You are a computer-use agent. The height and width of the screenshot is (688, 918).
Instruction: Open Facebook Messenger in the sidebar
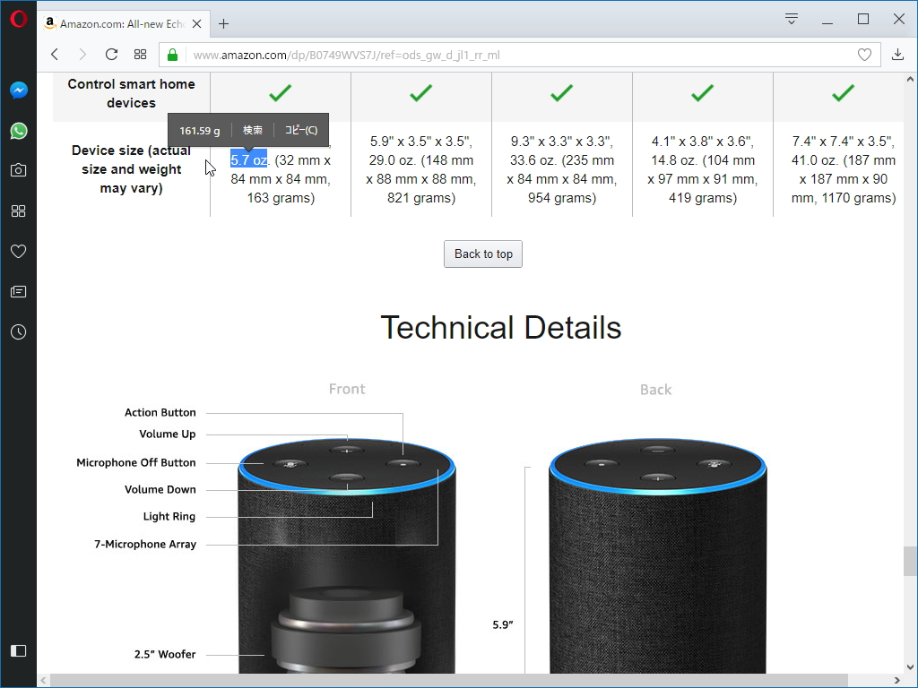(x=18, y=90)
